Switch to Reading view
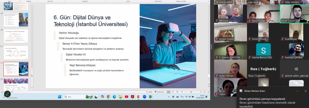Viewport: 309px width, 108px height. pyautogui.click(x=177, y=92)
